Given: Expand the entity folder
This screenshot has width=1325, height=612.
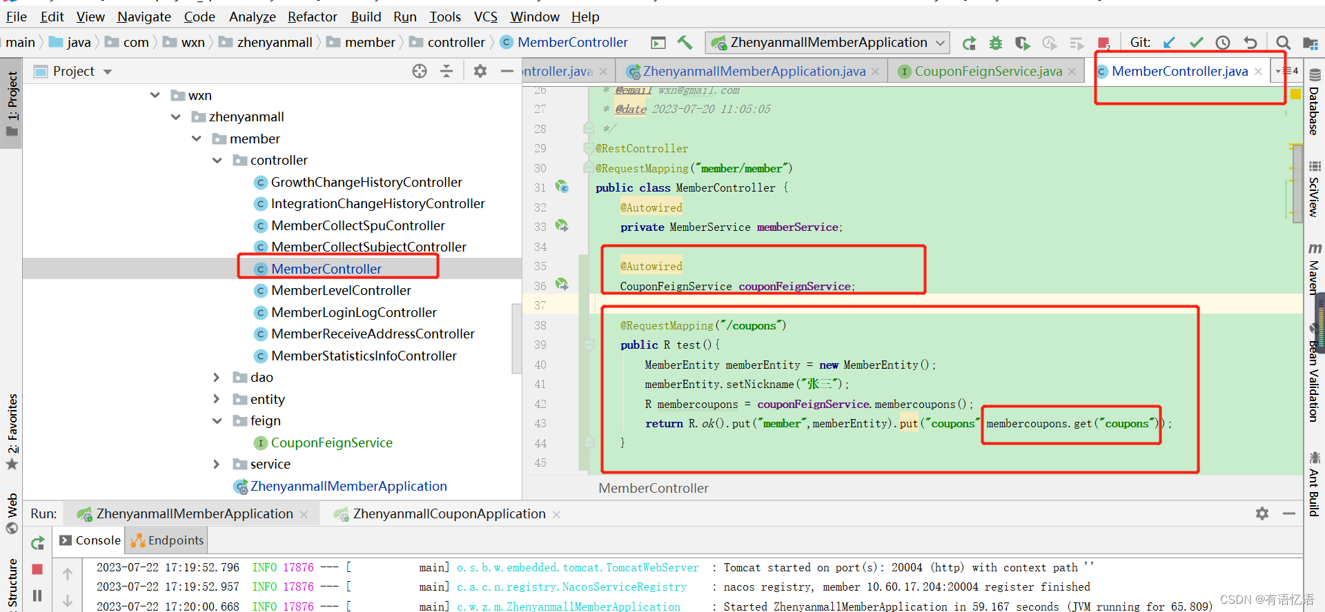Looking at the screenshot, I should [217, 399].
